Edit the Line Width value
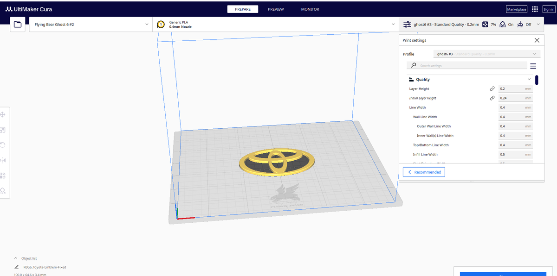 [x=515, y=107]
